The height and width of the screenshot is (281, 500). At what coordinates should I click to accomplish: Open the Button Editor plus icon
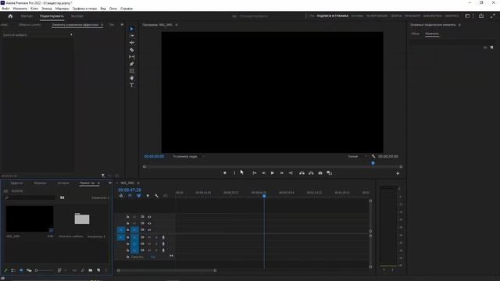coord(398,173)
